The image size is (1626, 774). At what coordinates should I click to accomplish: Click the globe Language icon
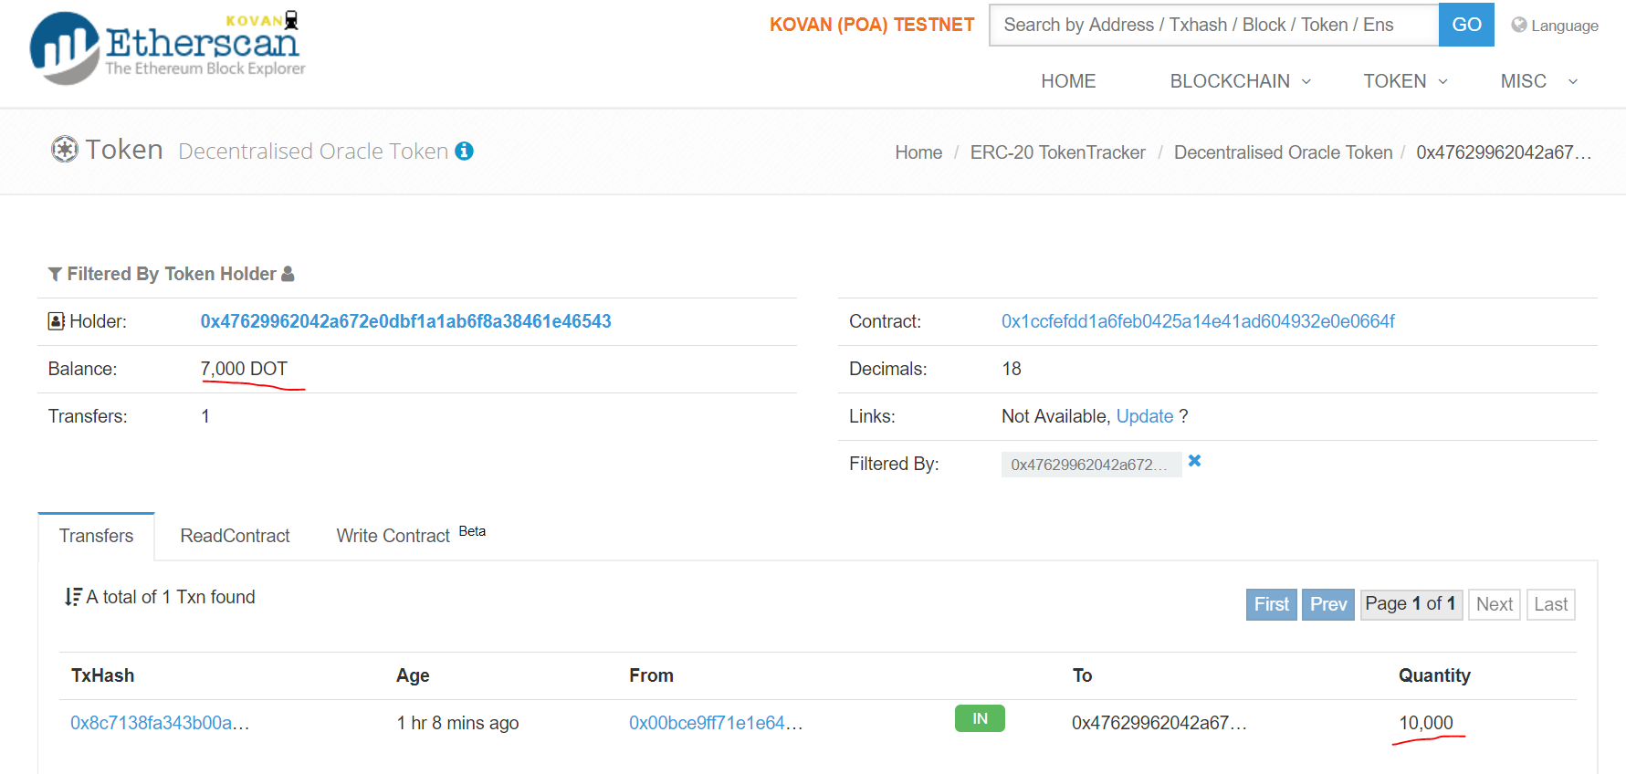point(1519,25)
